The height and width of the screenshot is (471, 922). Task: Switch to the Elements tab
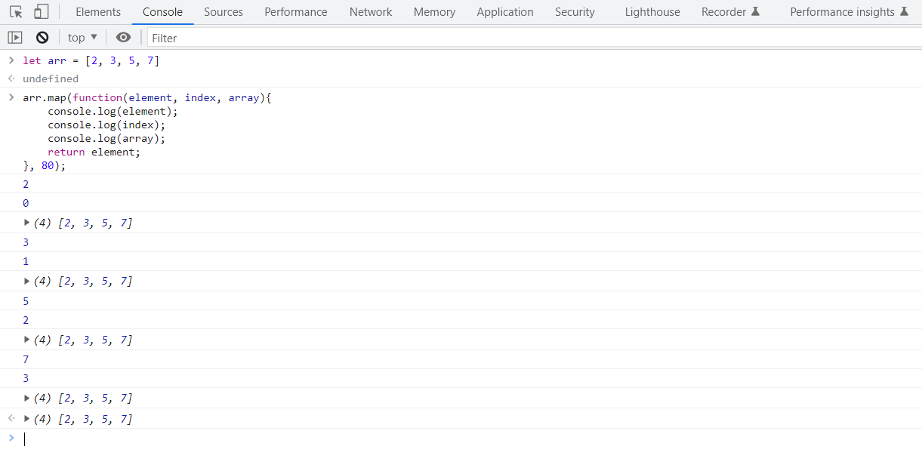tap(98, 12)
